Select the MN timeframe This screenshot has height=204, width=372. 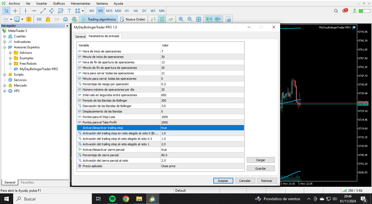coord(162,11)
